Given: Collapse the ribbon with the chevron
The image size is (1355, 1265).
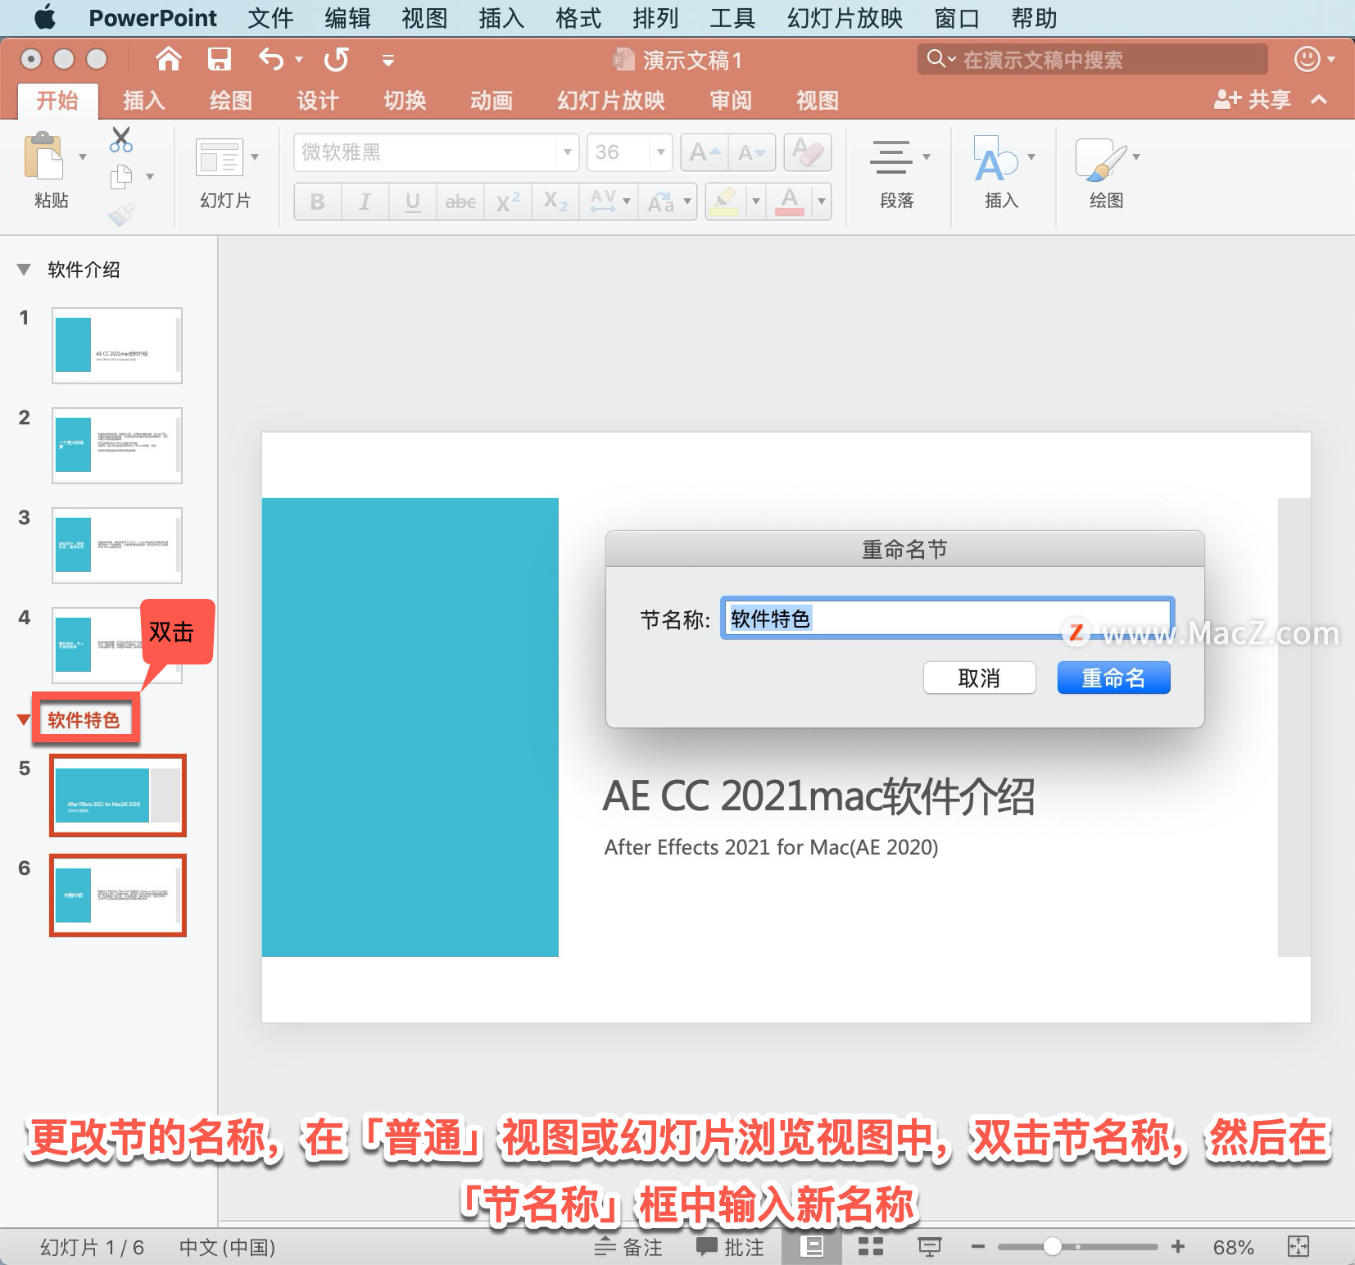Looking at the screenshot, I should [x=1319, y=100].
